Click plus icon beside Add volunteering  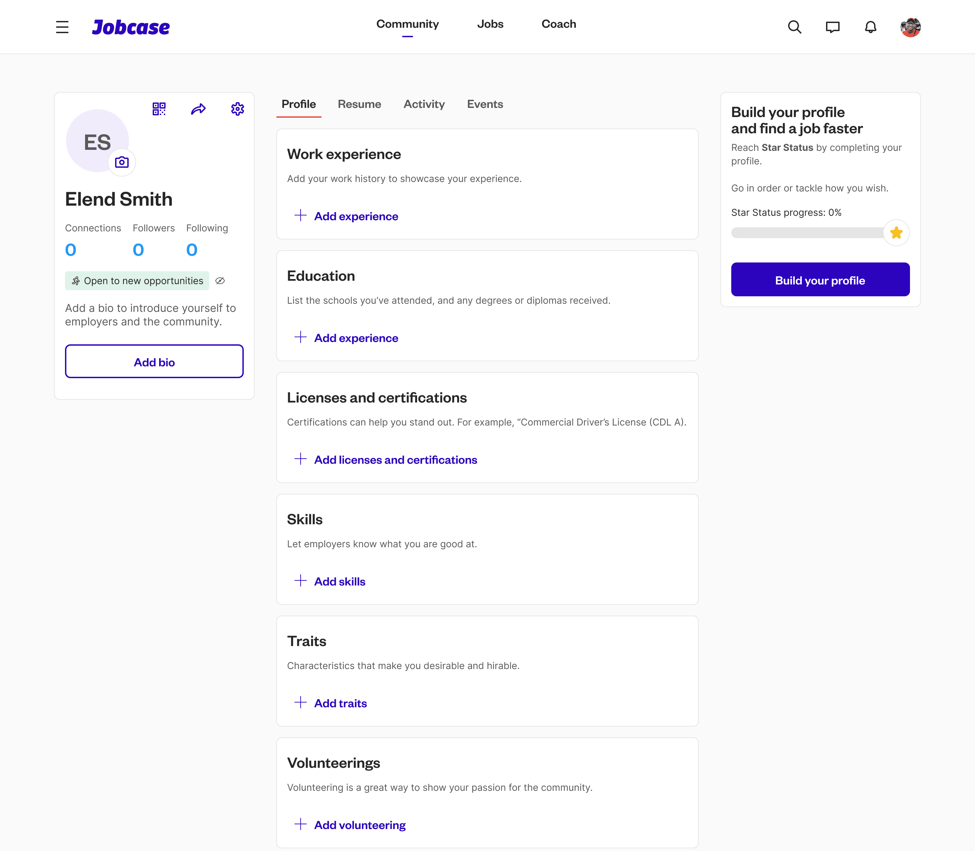(300, 824)
